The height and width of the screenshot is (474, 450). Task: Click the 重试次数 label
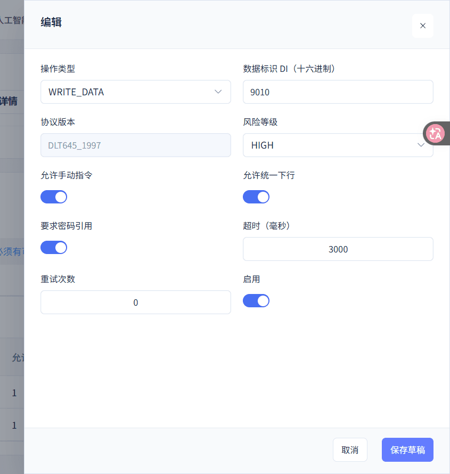58,279
